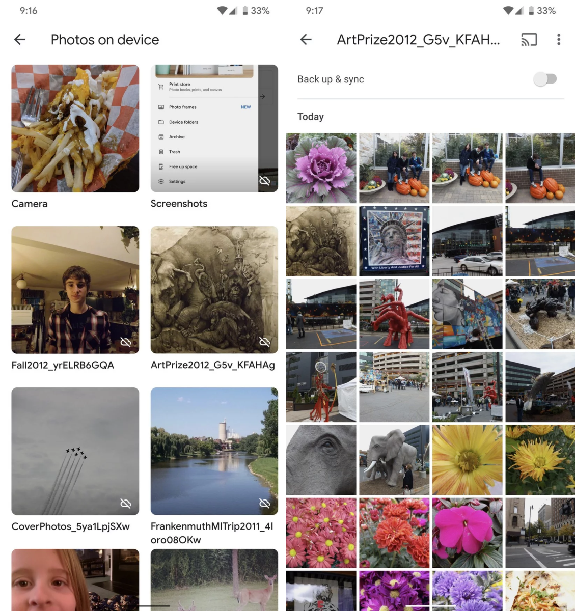575x611 pixels.
Task: Tap the Camera folder label
Action: pyautogui.click(x=30, y=204)
